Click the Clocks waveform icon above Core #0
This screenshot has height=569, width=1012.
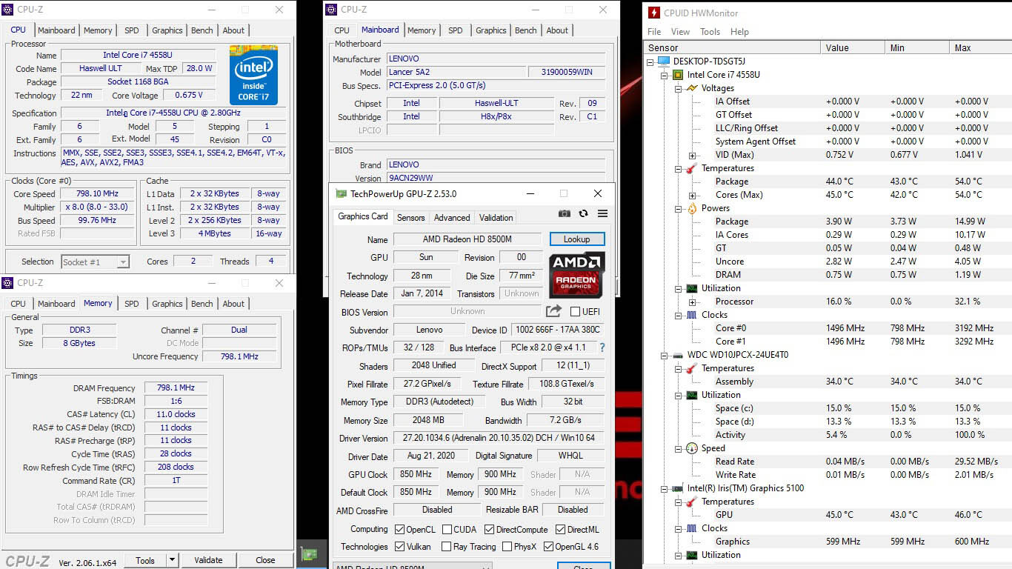coord(692,315)
